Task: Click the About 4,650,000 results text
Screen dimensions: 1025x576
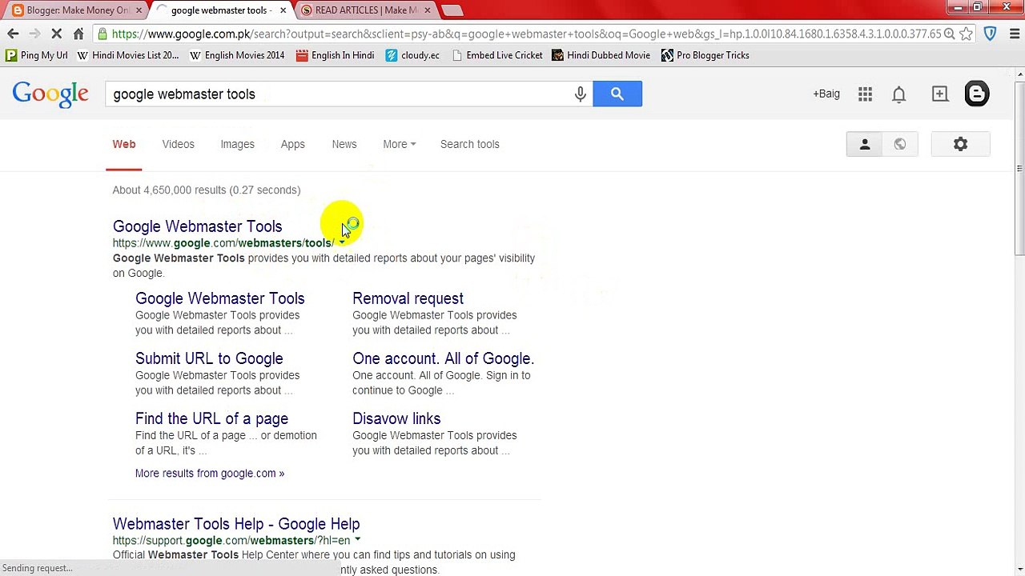Action: tap(207, 190)
